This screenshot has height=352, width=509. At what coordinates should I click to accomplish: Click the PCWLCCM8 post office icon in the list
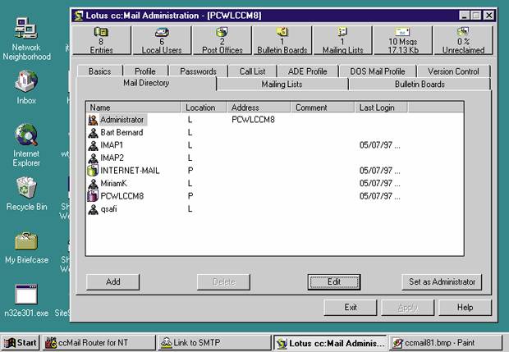(x=93, y=196)
